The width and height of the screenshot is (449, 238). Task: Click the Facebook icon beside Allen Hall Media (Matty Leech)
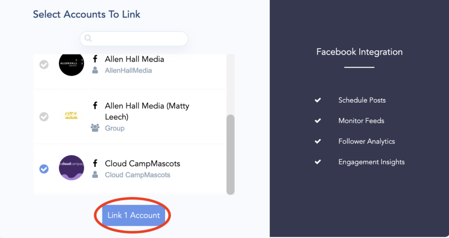[x=95, y=106]
